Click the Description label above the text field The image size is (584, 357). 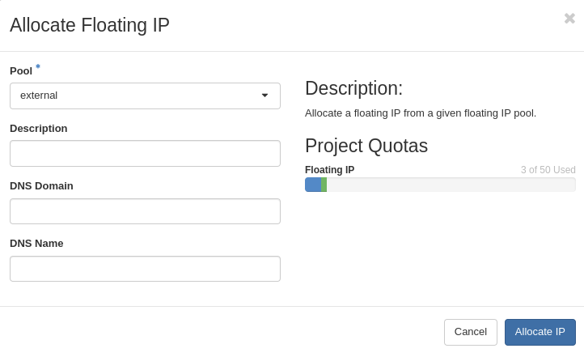coord(39,129)
